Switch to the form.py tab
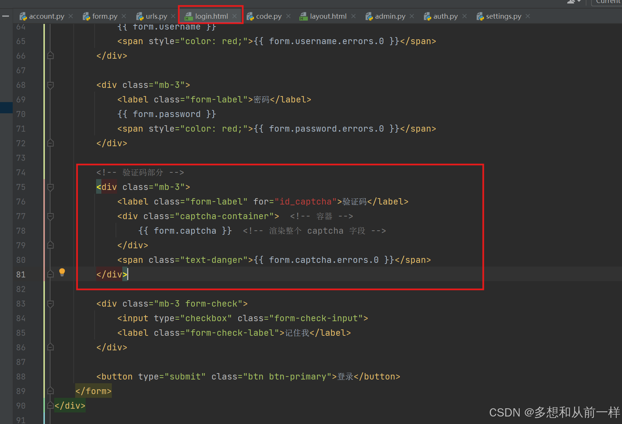Viewport: 622px width, 424px height. [104, 16]
